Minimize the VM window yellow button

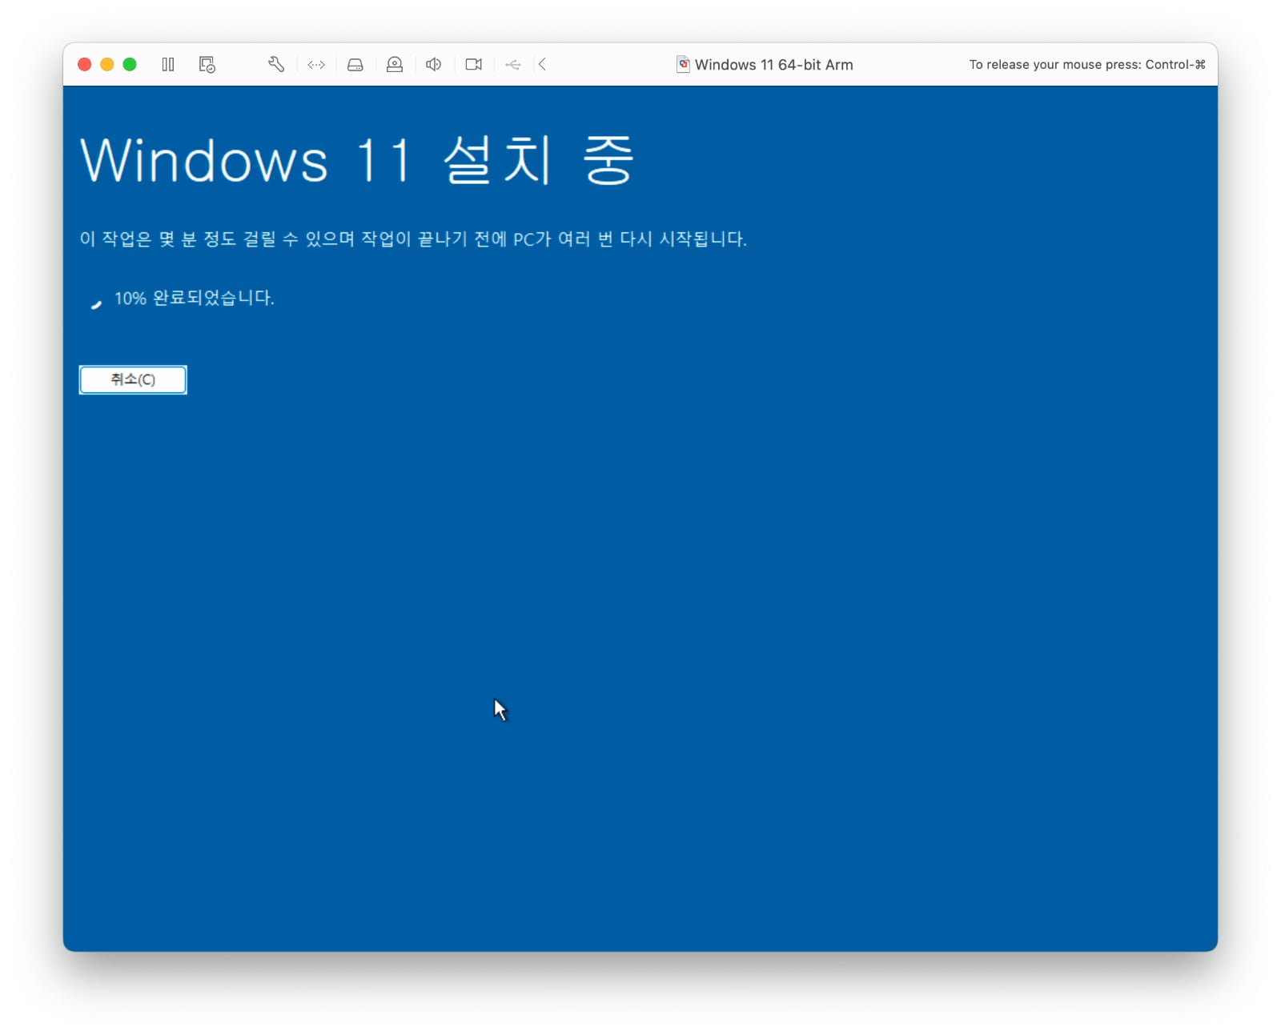pos(107,64)
